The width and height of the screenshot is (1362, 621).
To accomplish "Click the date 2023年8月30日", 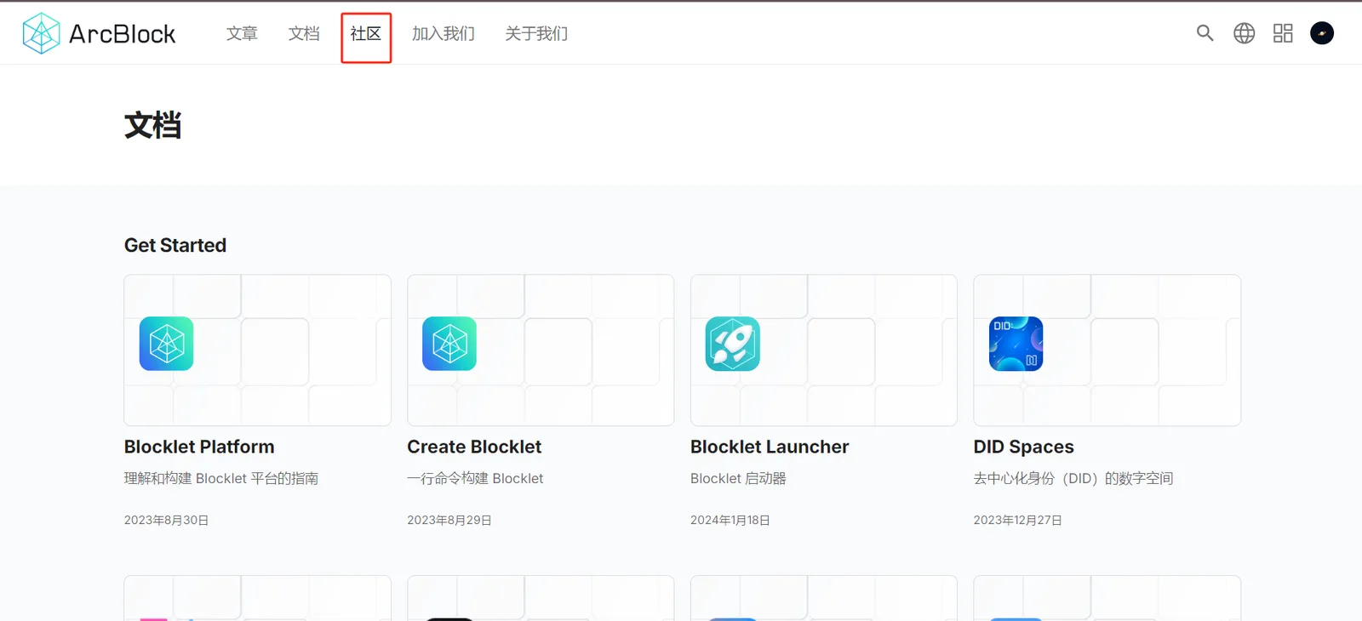I will pyautogui.click(x=166, y=520).
